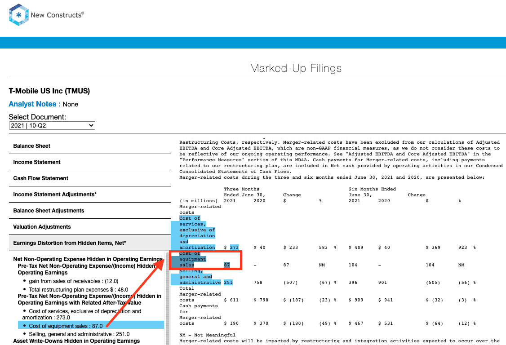Collapse Earnings Distortion from Hidden Items, Net

[x=90, y=243]
